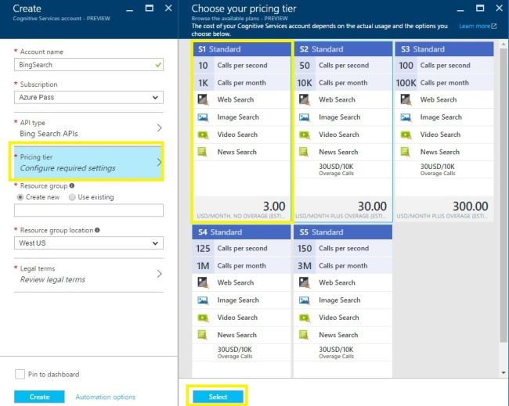
Task: Click 1M Calls per month in S4 card
Action: [x=241, y=266]
